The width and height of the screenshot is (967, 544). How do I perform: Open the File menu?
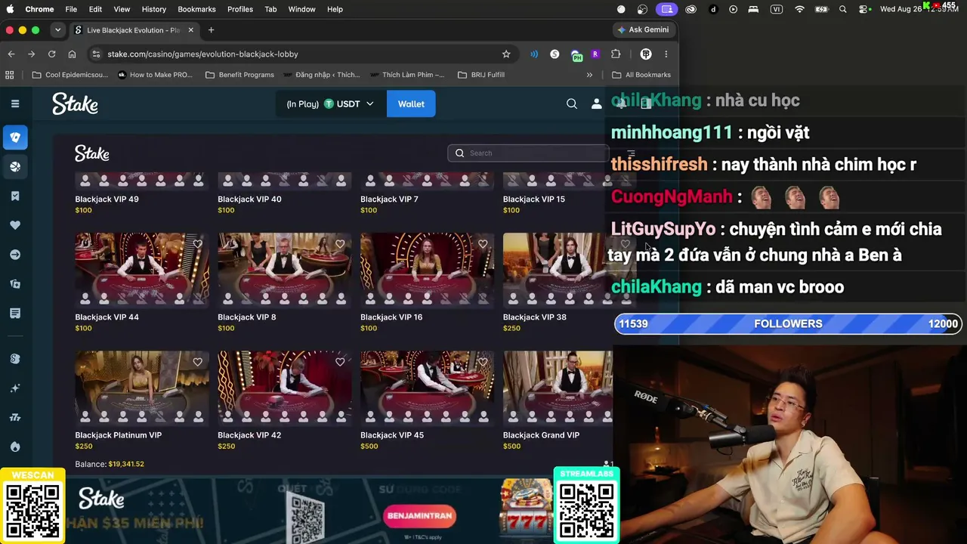coord(71,9)
